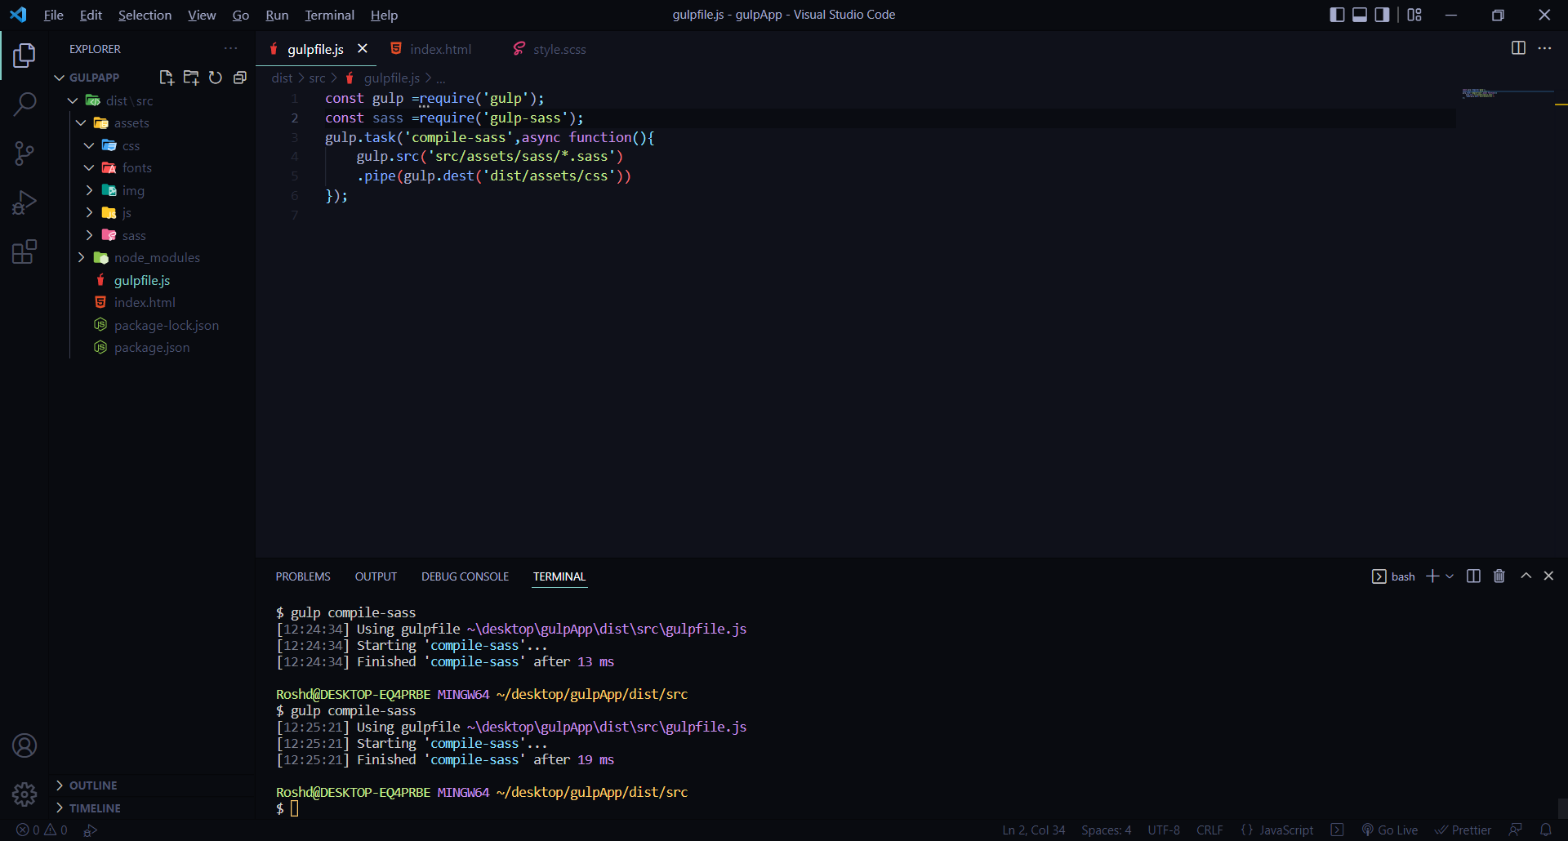The height and width of the screenshot is (841, 1568).
Task: Close the terminal panel
Action: [x=1548, y=576]
